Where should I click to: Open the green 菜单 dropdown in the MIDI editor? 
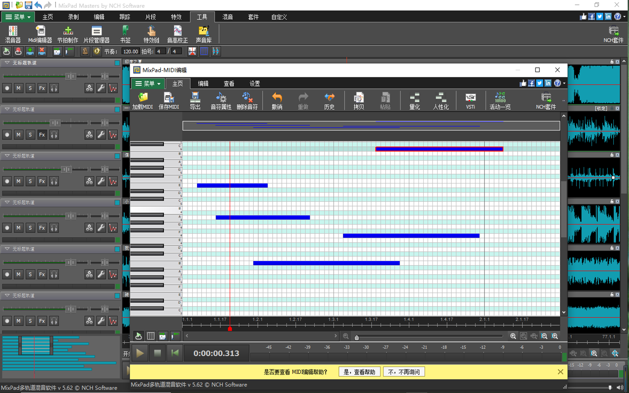click(x=148, y=83)
